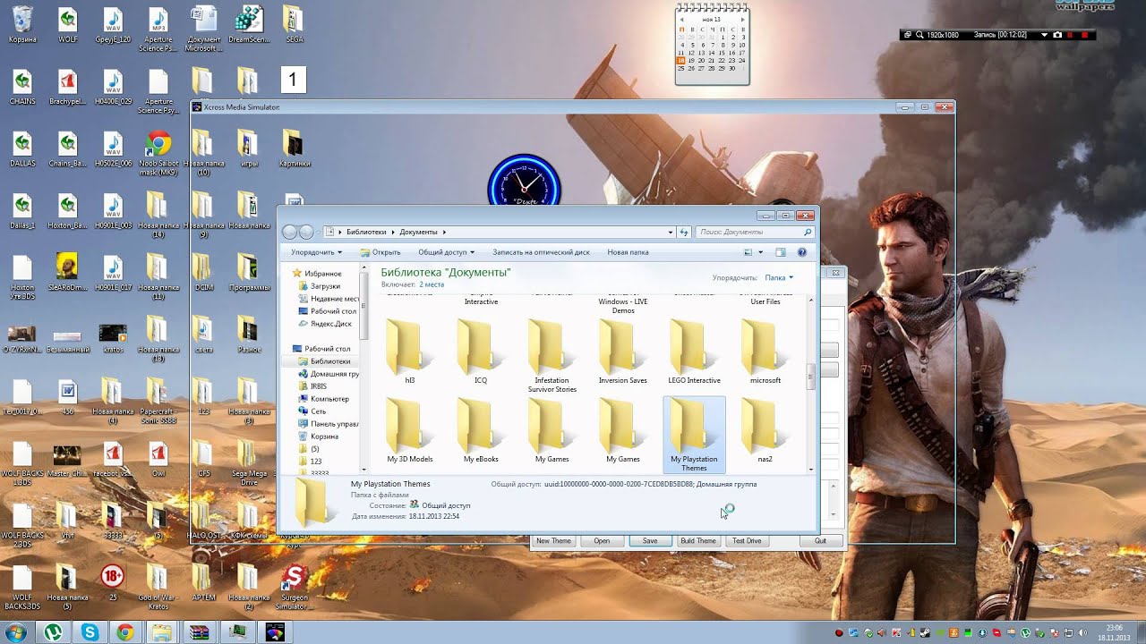The width and height of the screenshot is (1146, 644).
Task: Toggle the Explorer preview pane button
Action: click(781, 252)
